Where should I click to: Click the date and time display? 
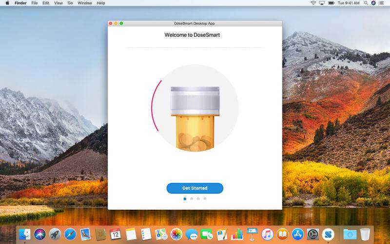[x=348, y=3]
